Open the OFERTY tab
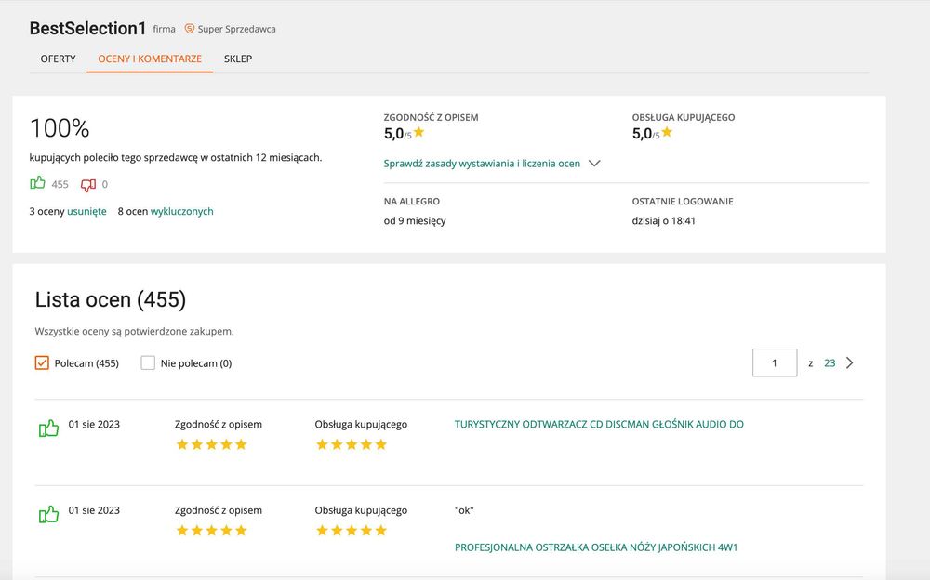The image size is (930, 580). pyautogui.click(x=58, y=59)
